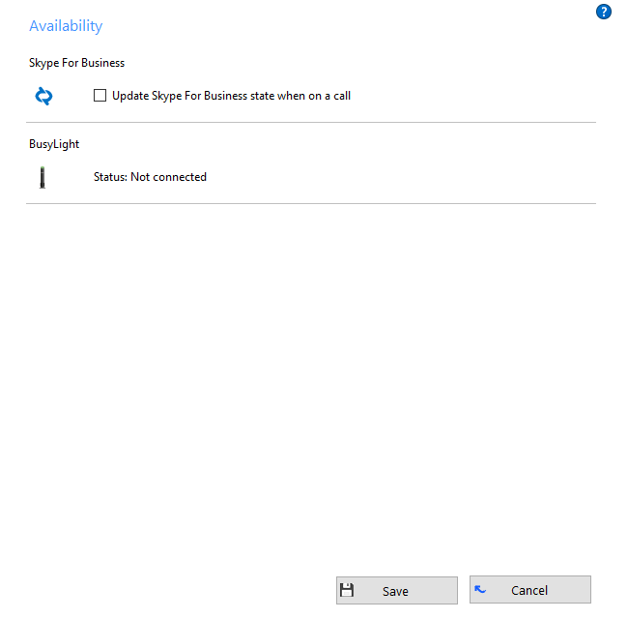Viewport: 628px width, 619px height.
Task: Click the Status: Not connected text
Action: (x=150, y=177)
